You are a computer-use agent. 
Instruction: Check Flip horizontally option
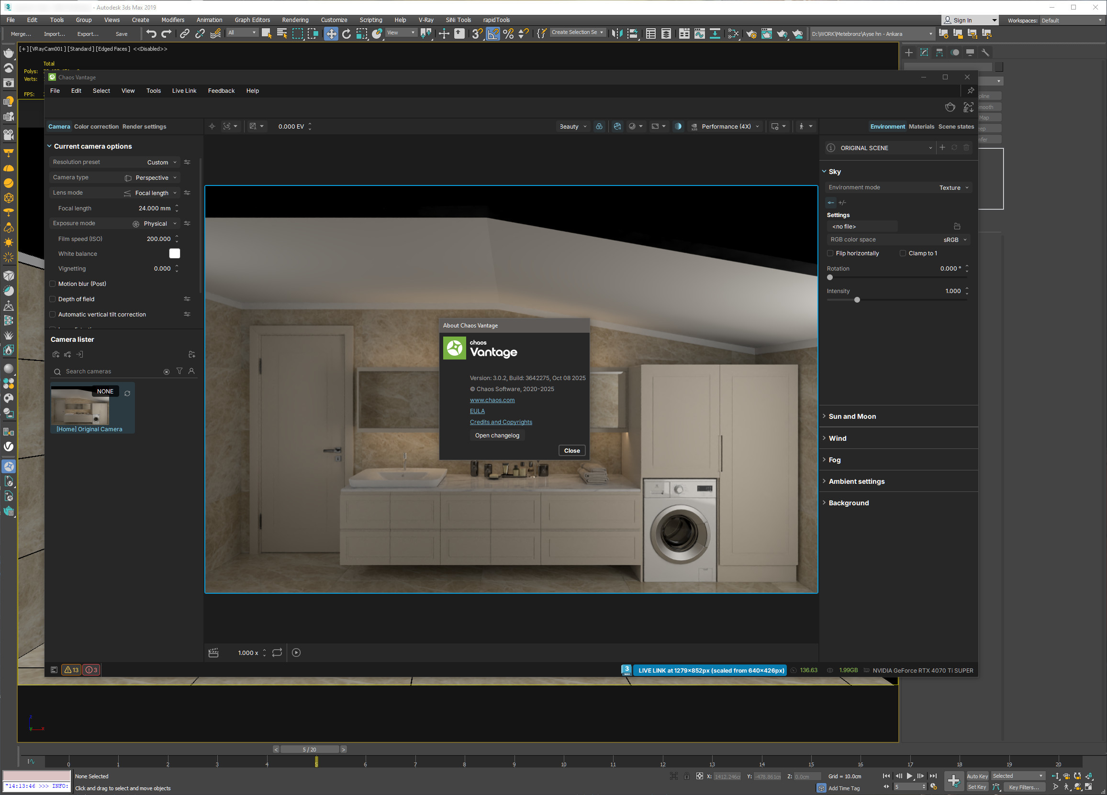830,253
